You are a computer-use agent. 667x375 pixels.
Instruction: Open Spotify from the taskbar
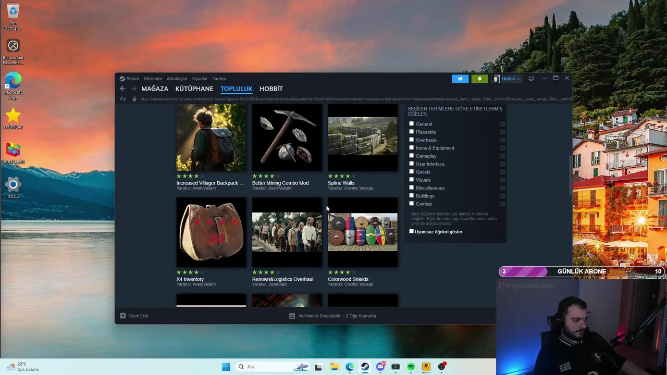coord(411,367)
